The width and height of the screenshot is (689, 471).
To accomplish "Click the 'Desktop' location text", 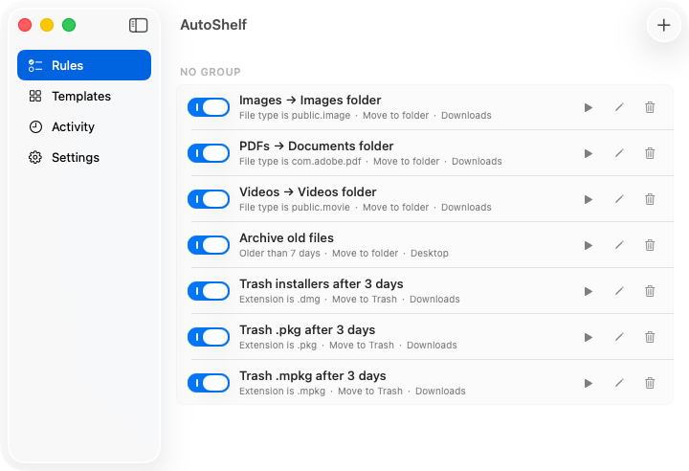I will coord(430,254).
